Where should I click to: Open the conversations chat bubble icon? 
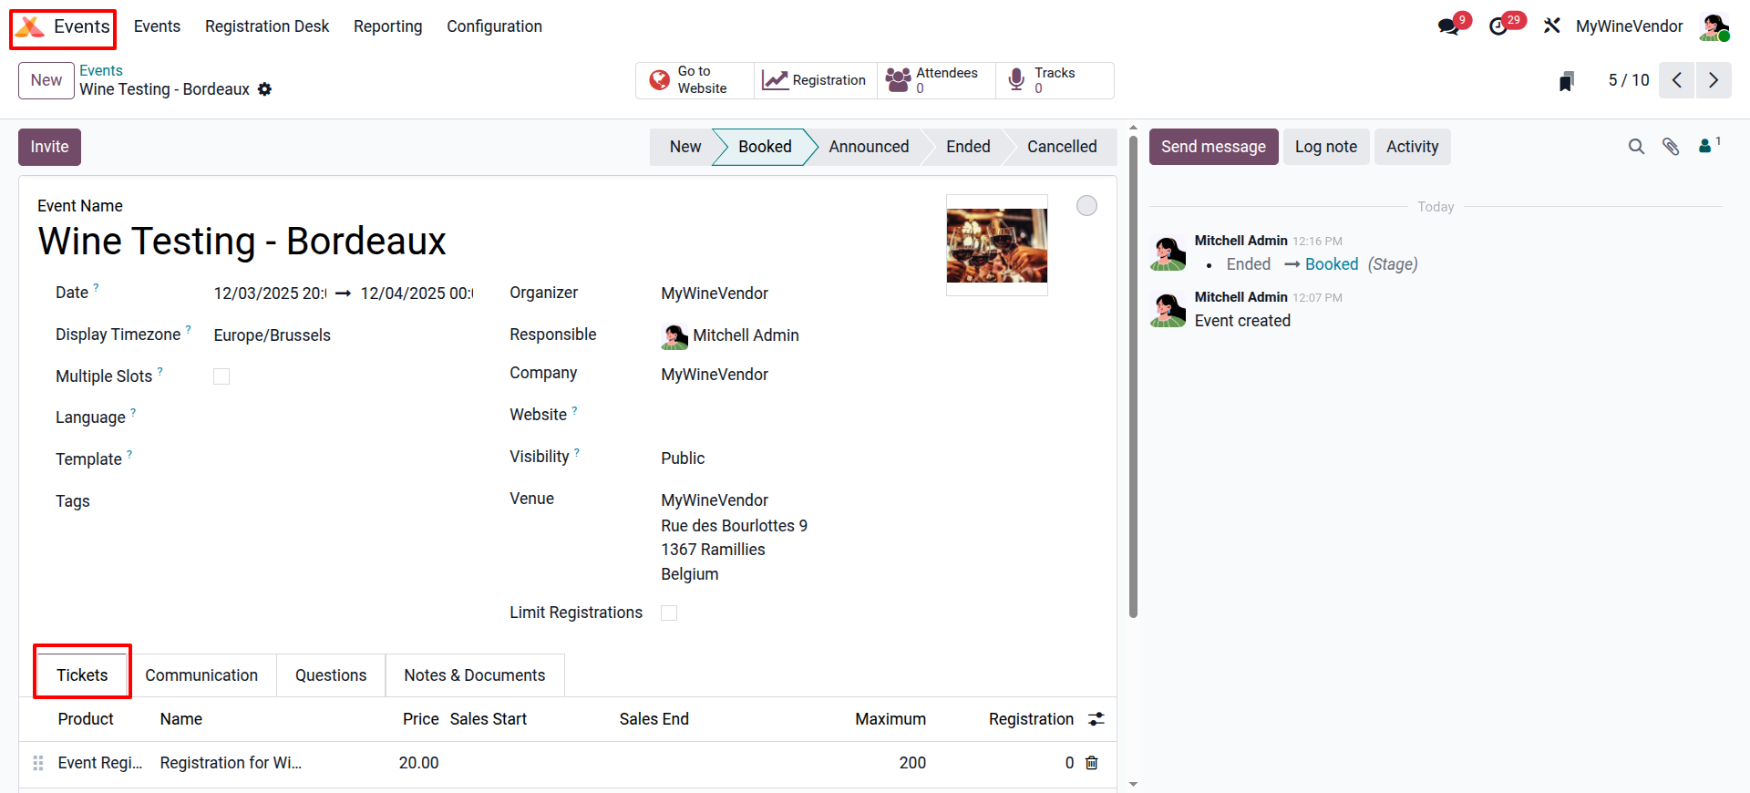1448,26
